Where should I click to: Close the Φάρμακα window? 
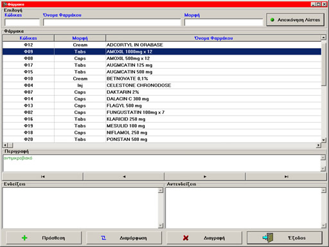324,5
